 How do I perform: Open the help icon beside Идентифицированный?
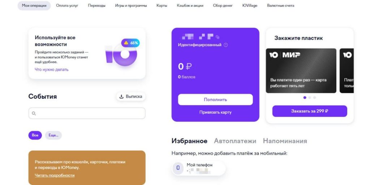point(225,45)
